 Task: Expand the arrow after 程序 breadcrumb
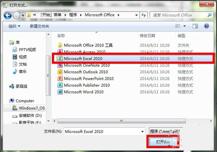pos(81,15)
